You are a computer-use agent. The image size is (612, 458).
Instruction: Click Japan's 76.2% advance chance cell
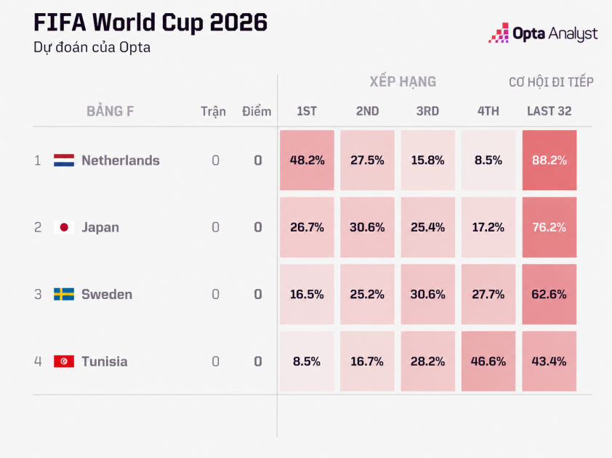click(x=549, y=227)
